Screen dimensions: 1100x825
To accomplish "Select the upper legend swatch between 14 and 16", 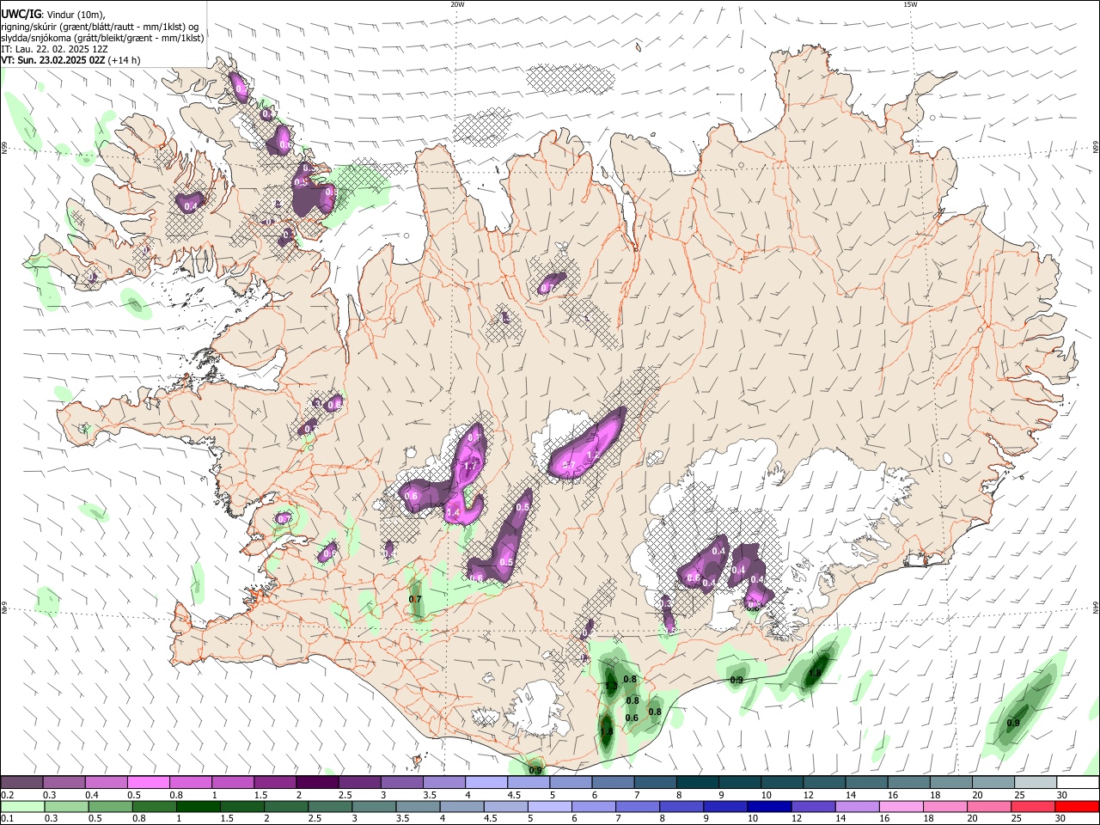I will pos(866,783).
